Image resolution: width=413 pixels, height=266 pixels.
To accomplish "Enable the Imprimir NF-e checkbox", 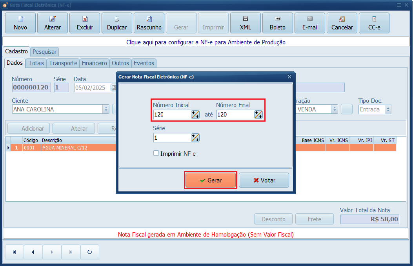I will click(156, 153).
